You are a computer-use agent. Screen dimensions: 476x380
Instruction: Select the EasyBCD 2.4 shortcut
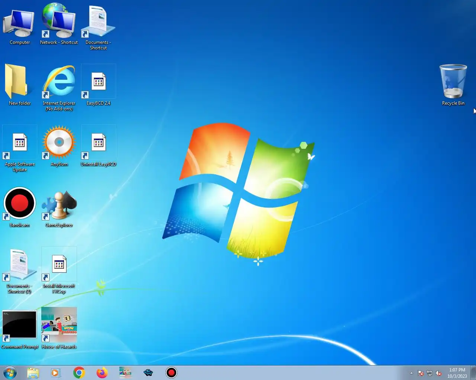tap(98, 85)
